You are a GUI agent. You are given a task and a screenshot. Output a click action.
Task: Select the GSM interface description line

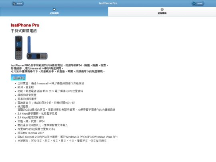(66, 110)
